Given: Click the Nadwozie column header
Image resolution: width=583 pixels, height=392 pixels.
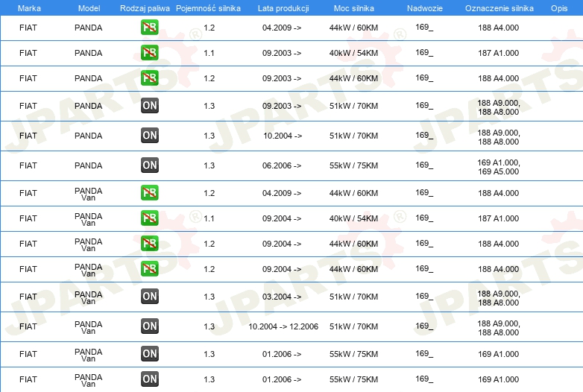Looking at the screenshot, I should (425, 8).
